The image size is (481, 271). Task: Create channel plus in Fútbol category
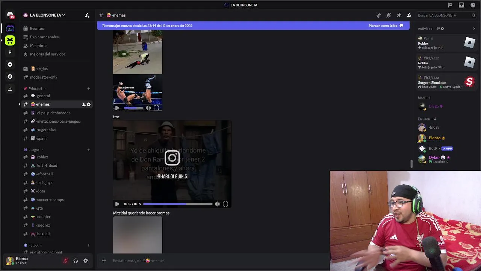[89, 245]
